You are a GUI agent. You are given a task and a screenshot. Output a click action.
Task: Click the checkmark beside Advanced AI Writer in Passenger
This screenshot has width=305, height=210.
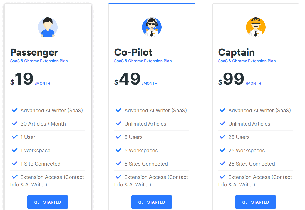click(x=14, y=110)
